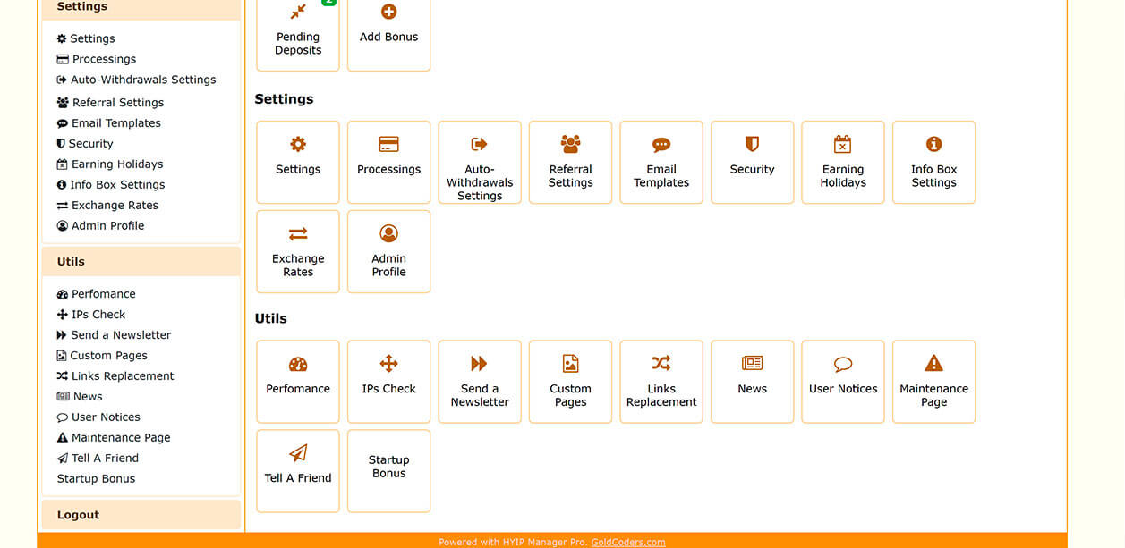The width and height of the screenshot is (1125, 548).
Task: Go to Exchange Rates in sidebar
Action: click(107, 206)
